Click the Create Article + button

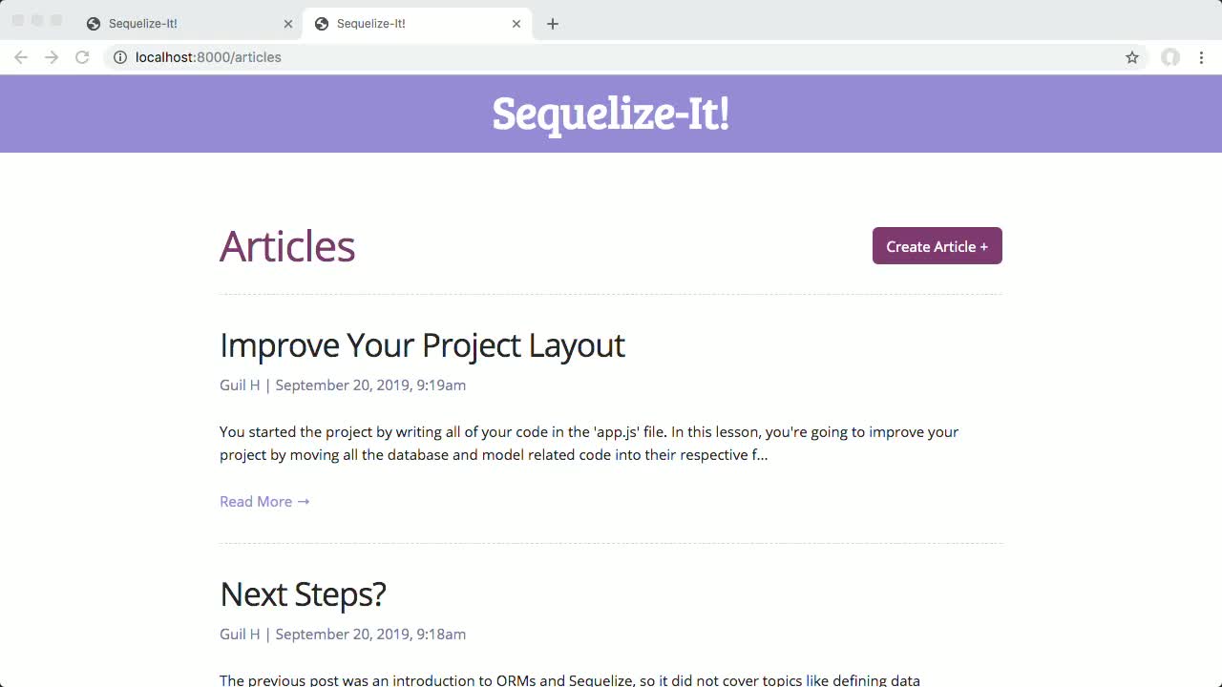937,245
